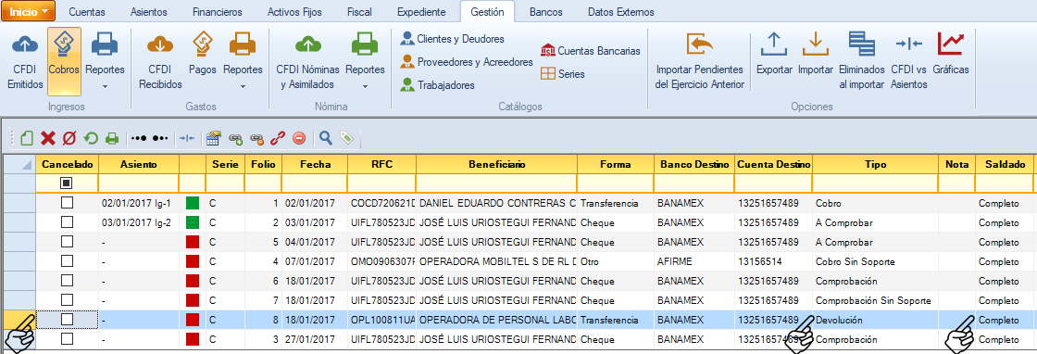Click the calendar with handshake toolbar icon
The height and width of the screenshot is (354, 1037).
pyautogui.click(x=213, y=138)
